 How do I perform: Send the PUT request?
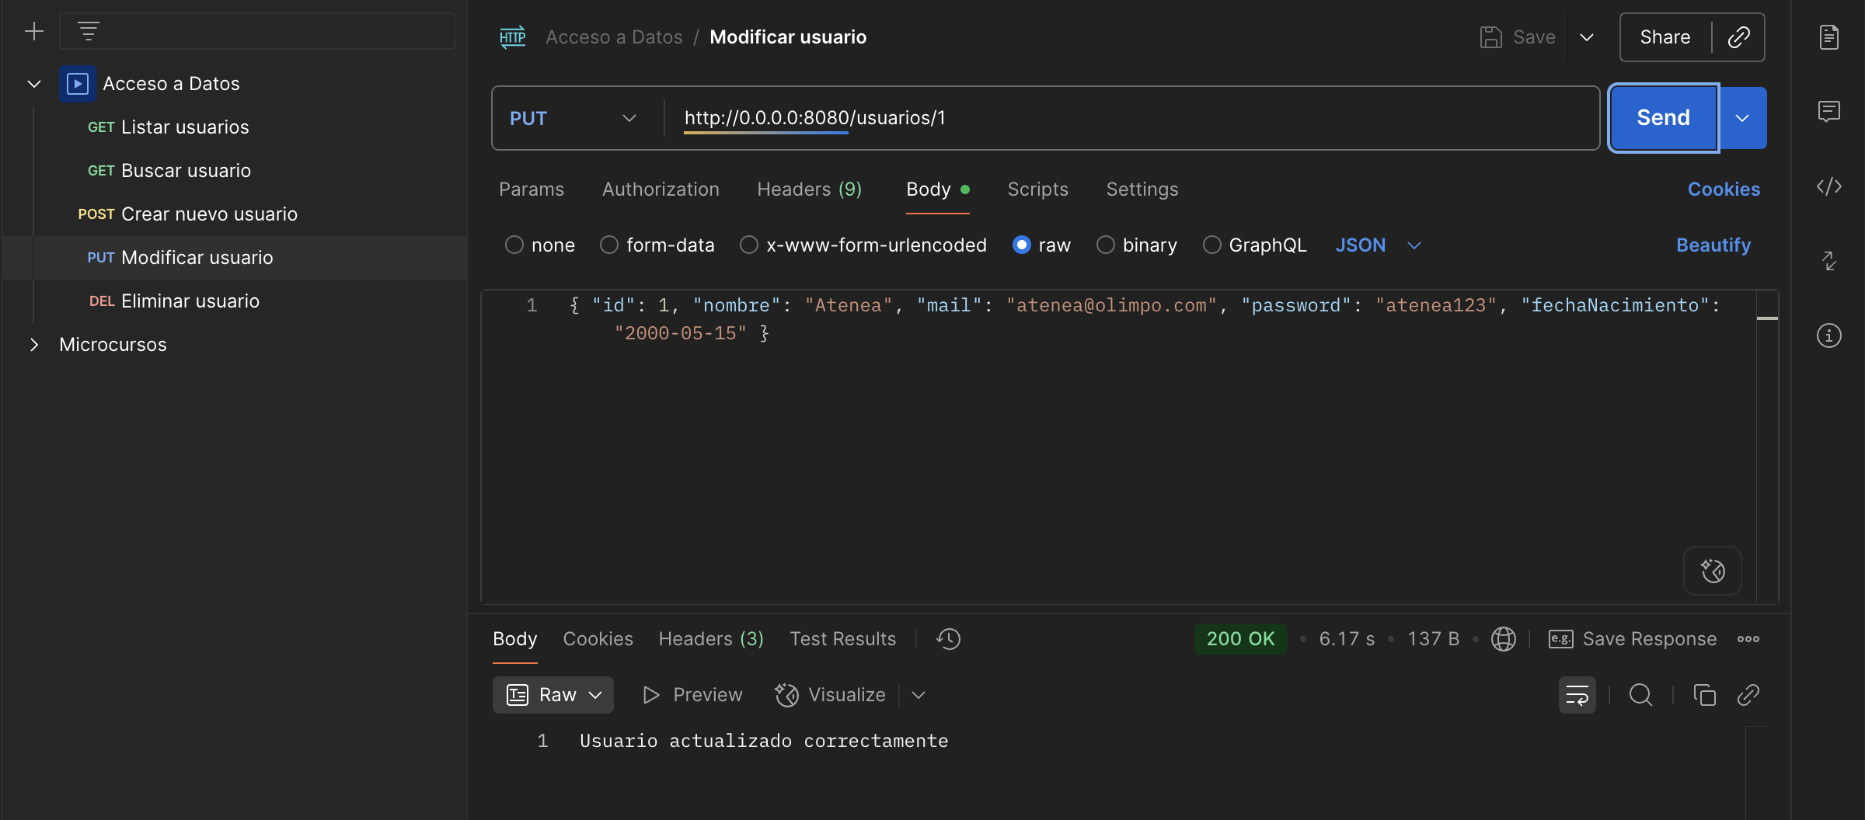(x=1663, y=118)
